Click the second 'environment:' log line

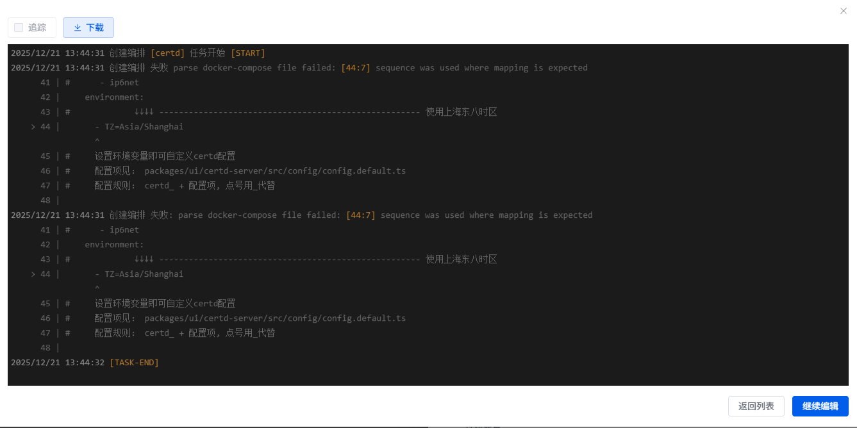[x=114, y=245]
